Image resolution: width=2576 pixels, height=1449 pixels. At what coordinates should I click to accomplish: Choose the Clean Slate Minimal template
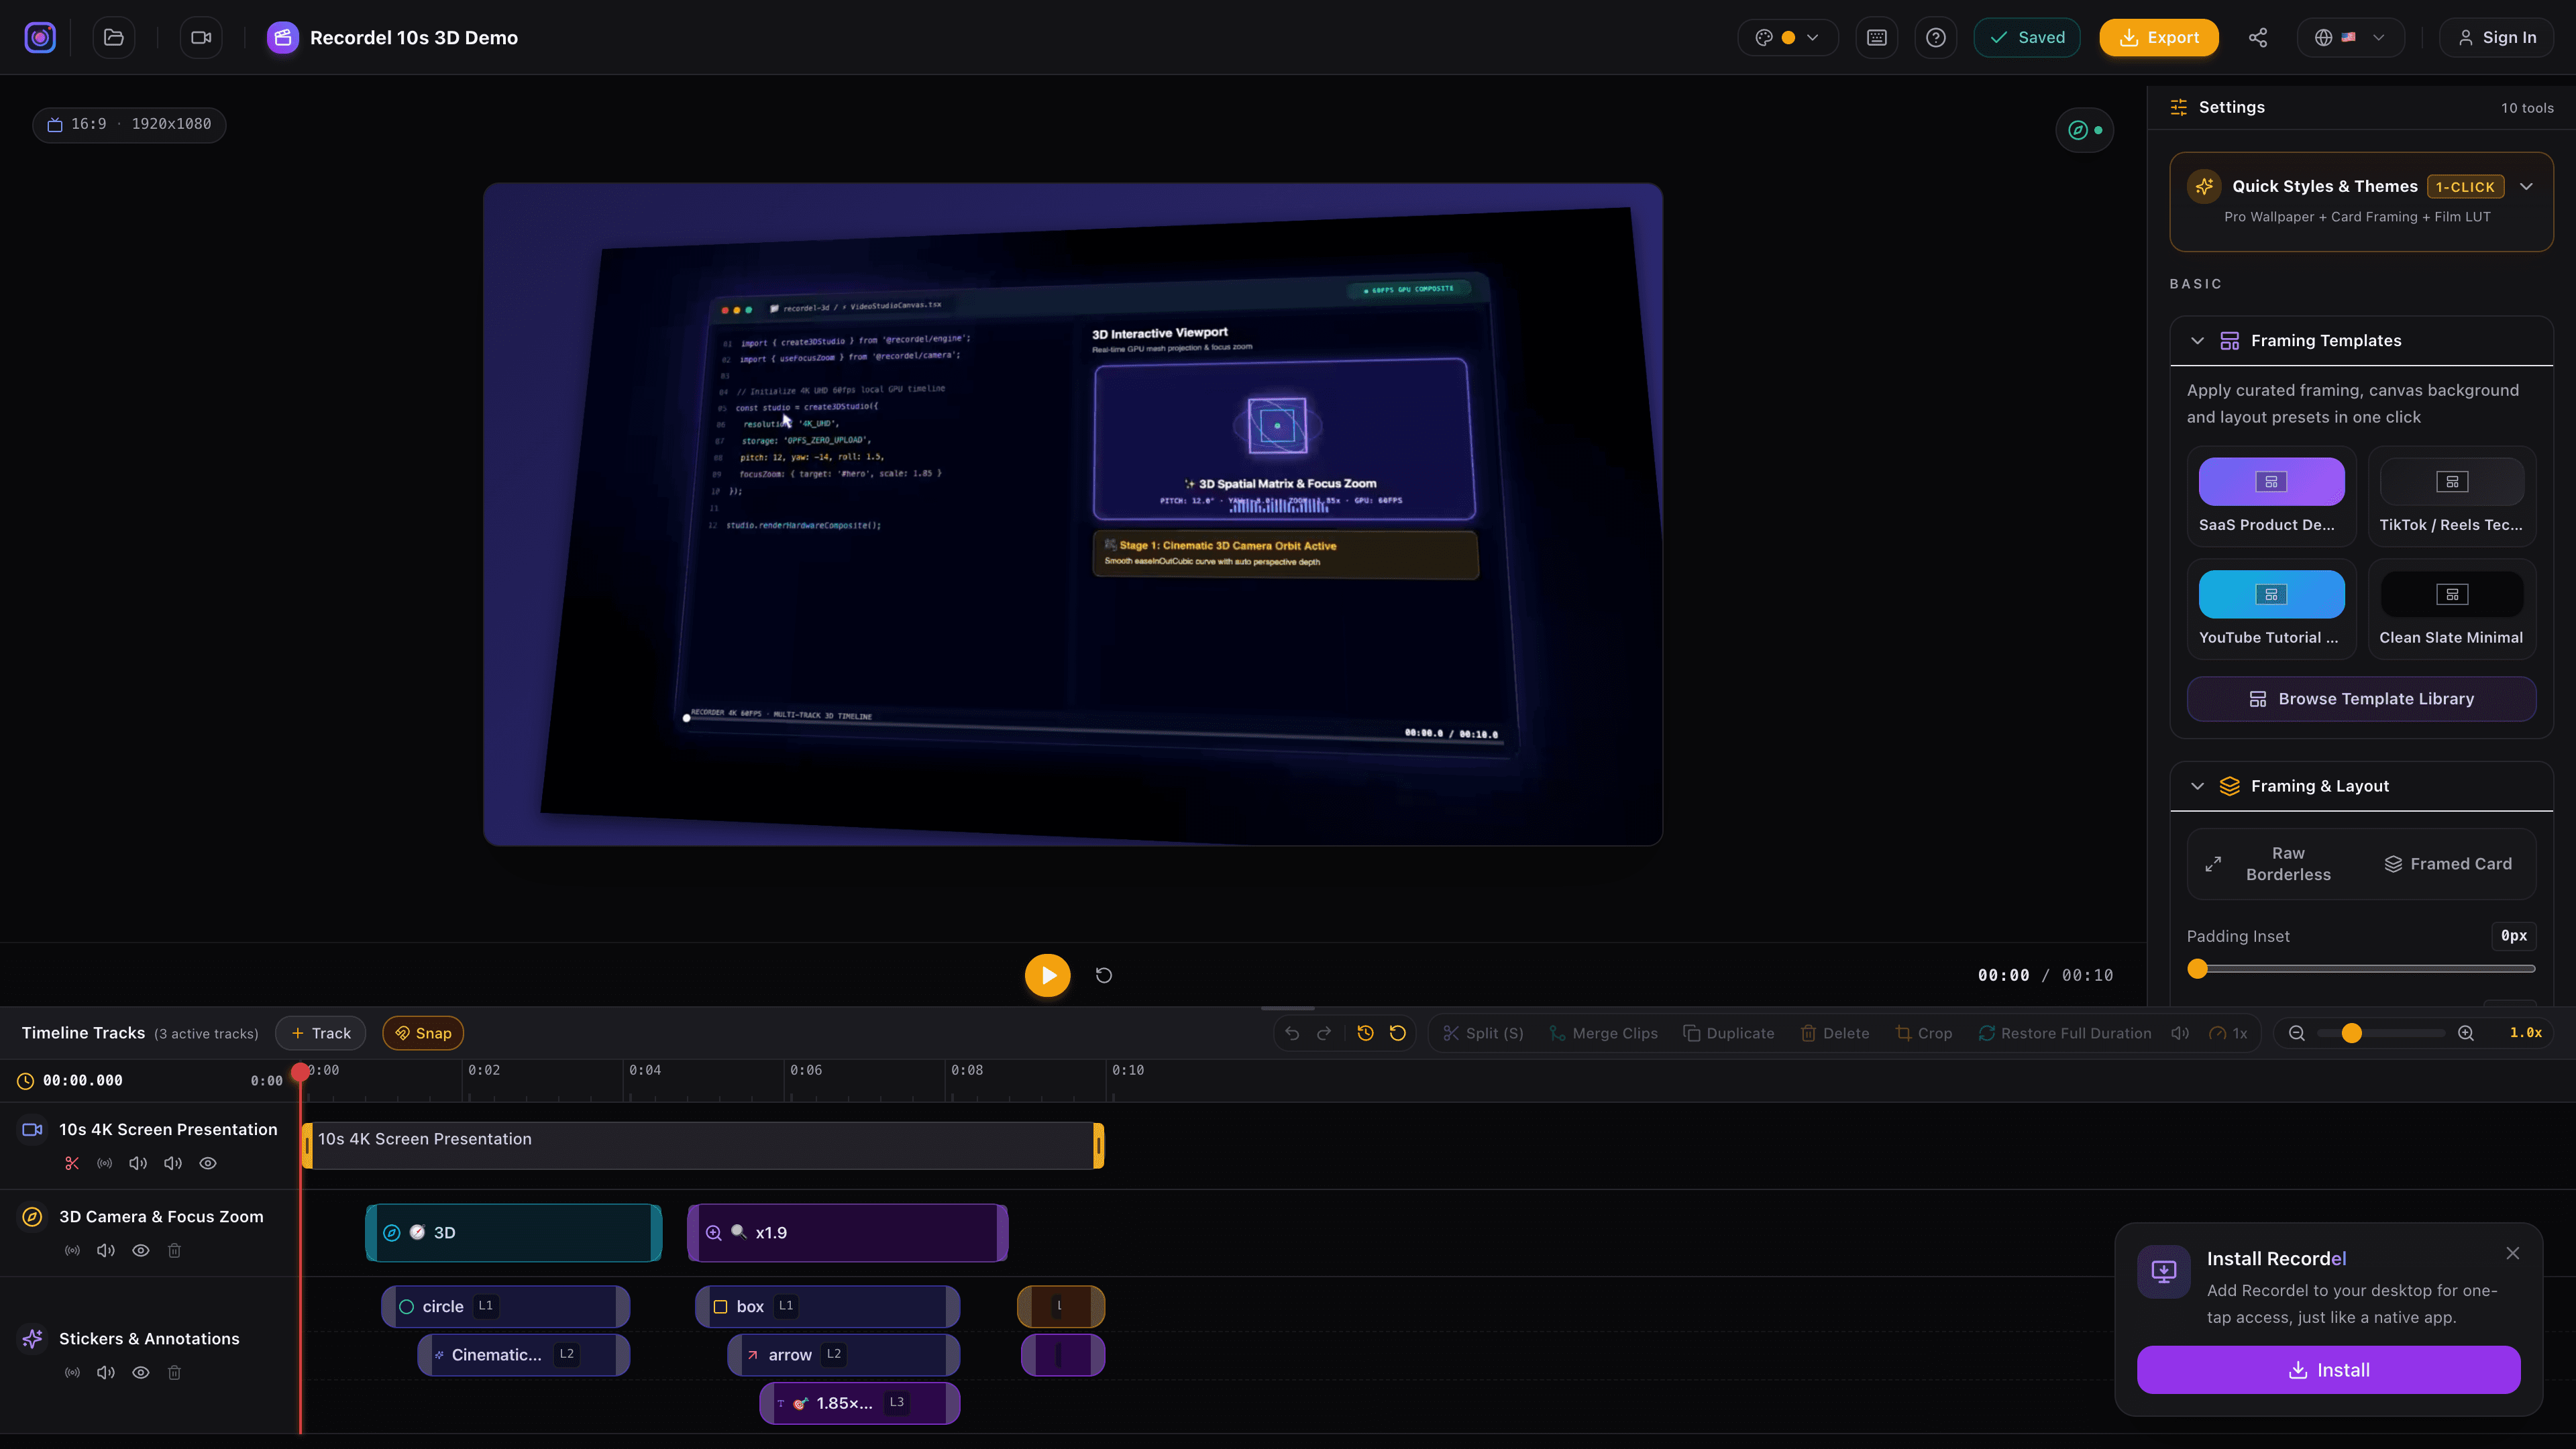coord(2451,609)
